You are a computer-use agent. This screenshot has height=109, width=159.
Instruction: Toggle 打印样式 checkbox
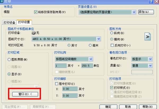tap(112, 88)
